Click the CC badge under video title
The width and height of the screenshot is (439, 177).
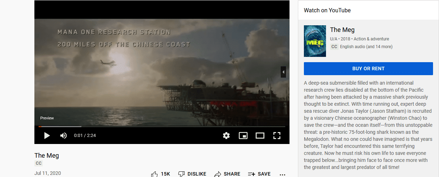click(x=39, y=163)
